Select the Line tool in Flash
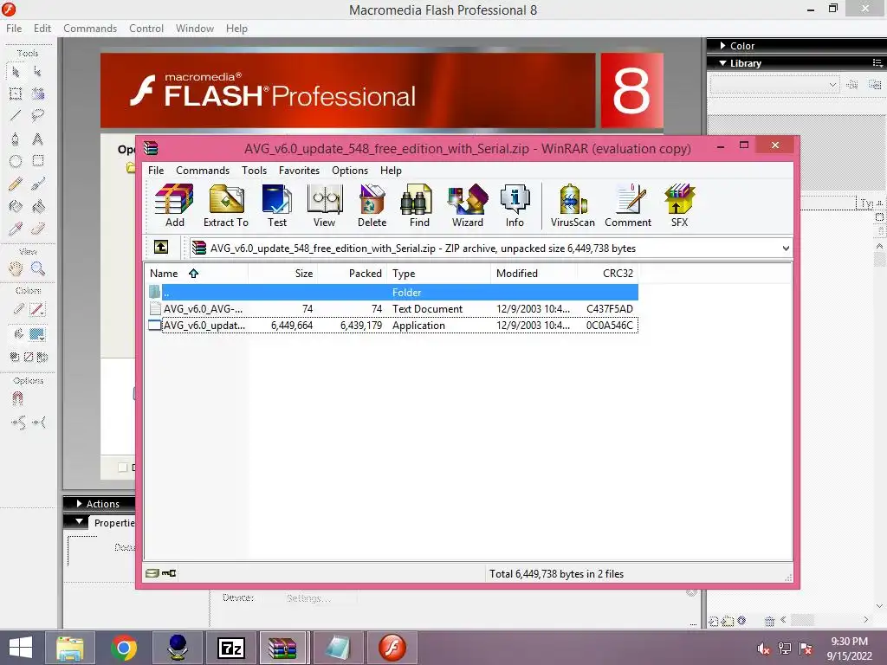 click(x=16, y=116)
